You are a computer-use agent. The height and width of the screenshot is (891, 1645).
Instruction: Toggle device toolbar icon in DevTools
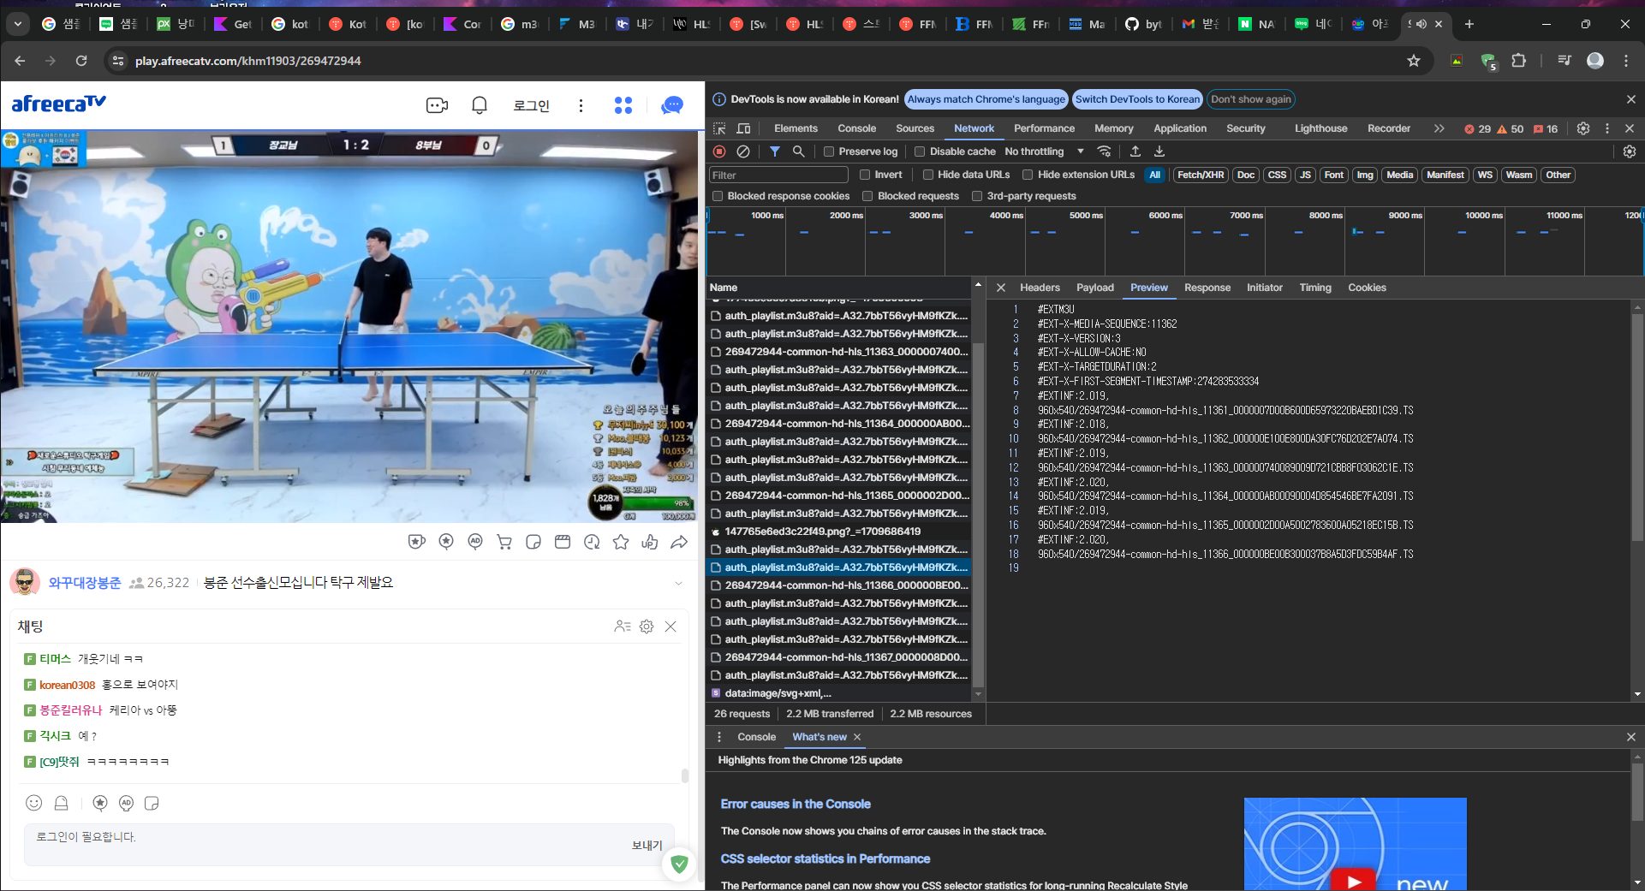(x=743, y=128)
